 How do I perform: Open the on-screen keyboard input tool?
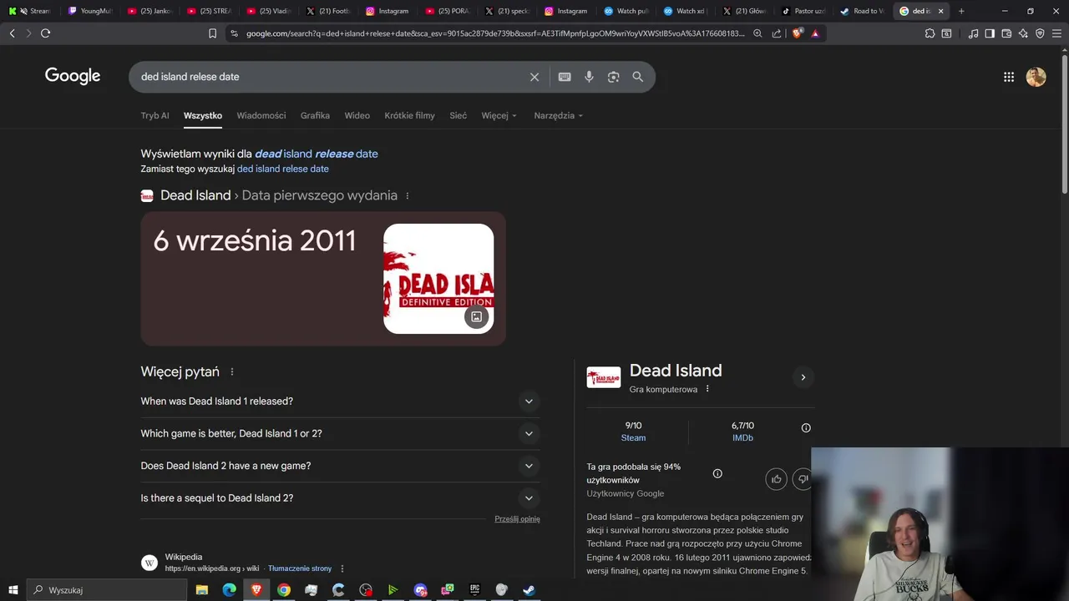(565, 77)
